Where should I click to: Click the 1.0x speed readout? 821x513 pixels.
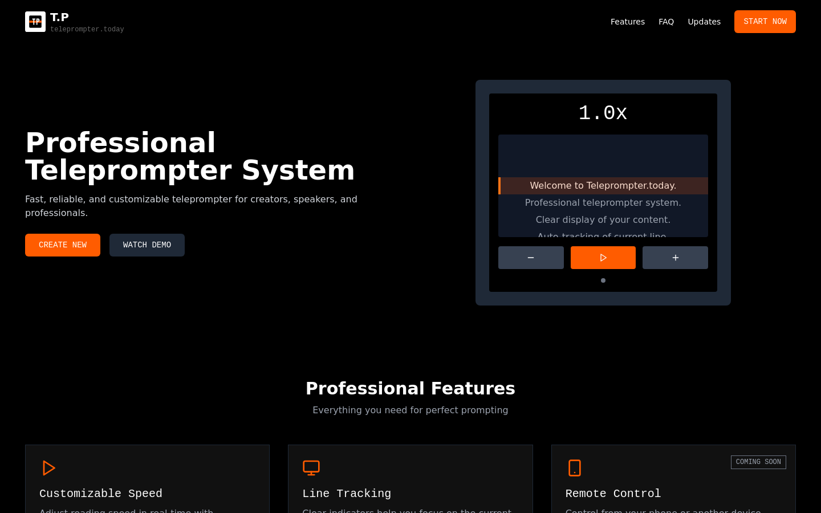tap(603, 113)
